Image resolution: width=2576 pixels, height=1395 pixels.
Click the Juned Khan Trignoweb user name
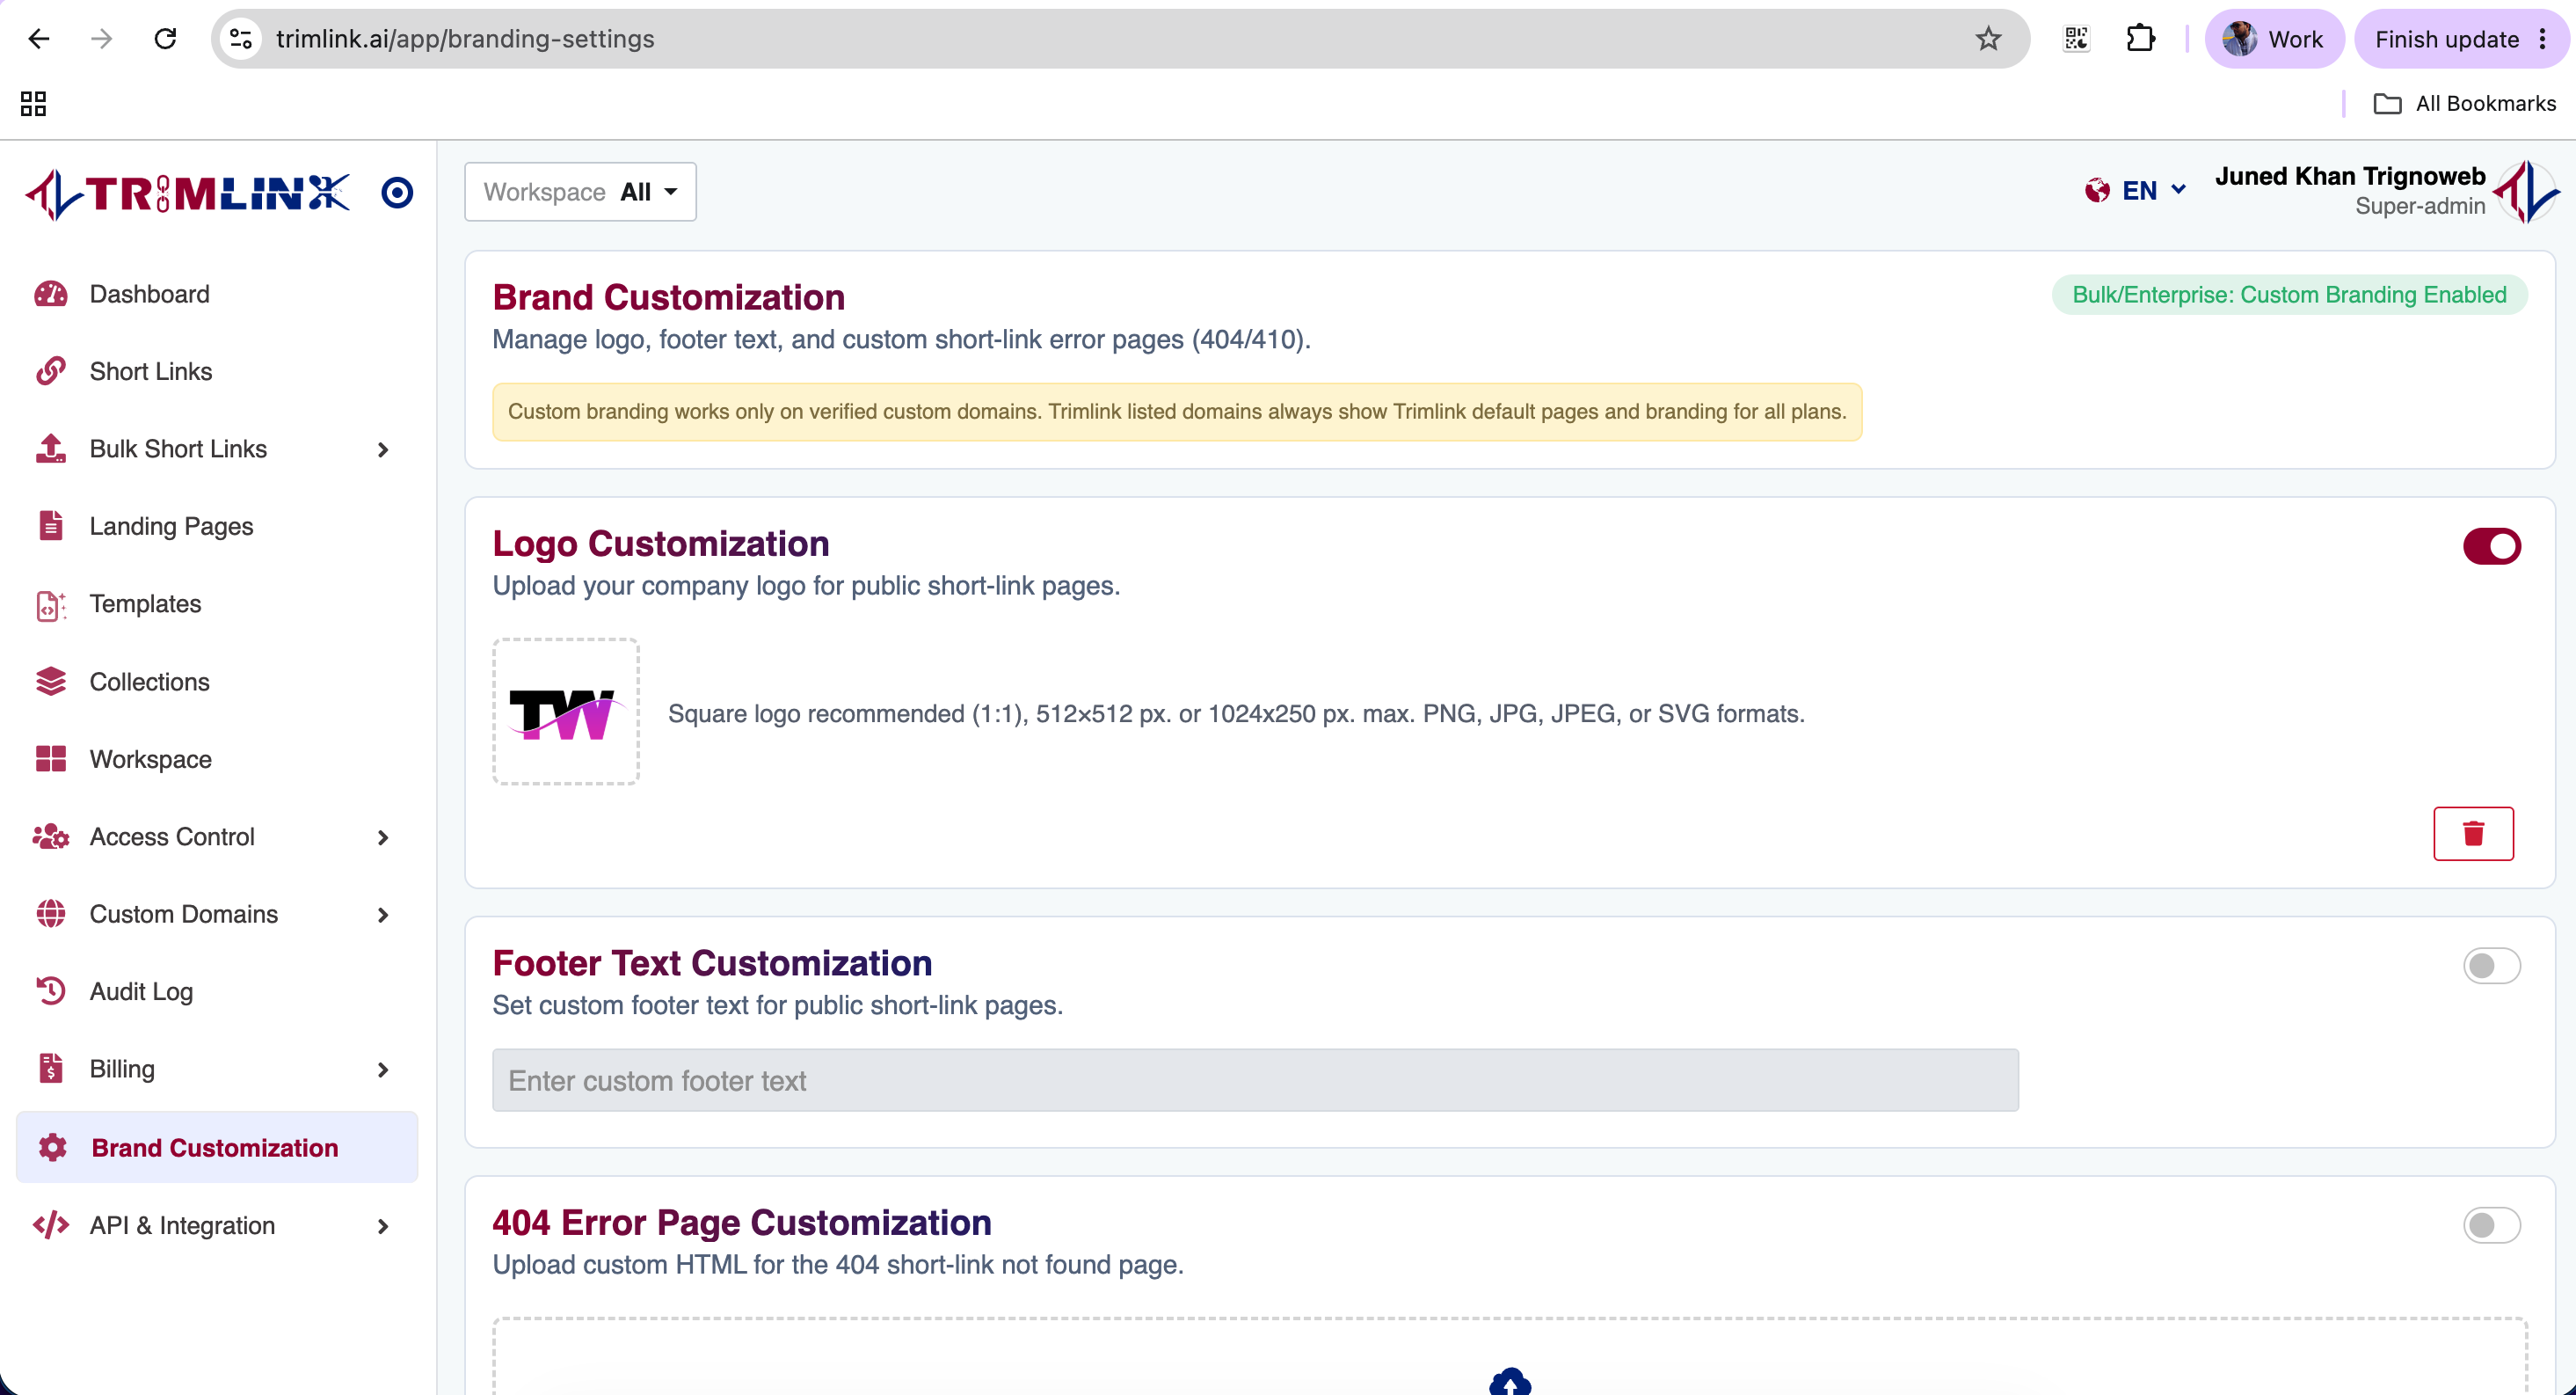(x=2350, y=176)
